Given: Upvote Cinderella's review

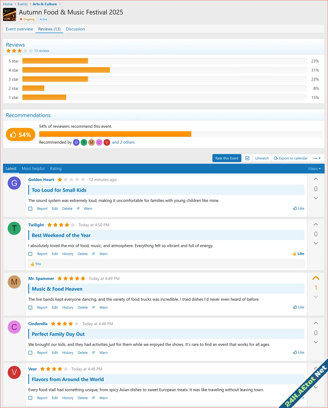Looking at the screenshot, I should pyautogui.click(x=316, y=323).
